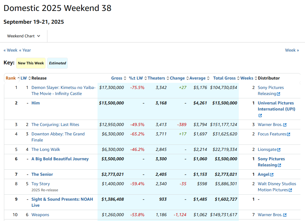The width and height of the screenshot is (305, 221).
Task: Click external-link icon beside Angel
Action: [x=272, y=175]
